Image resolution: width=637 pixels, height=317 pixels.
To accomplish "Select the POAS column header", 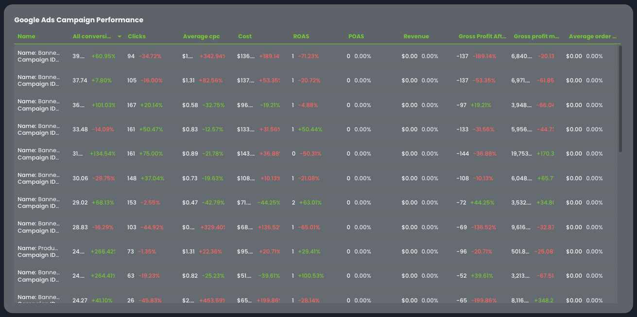I will [x=356, y=36].
